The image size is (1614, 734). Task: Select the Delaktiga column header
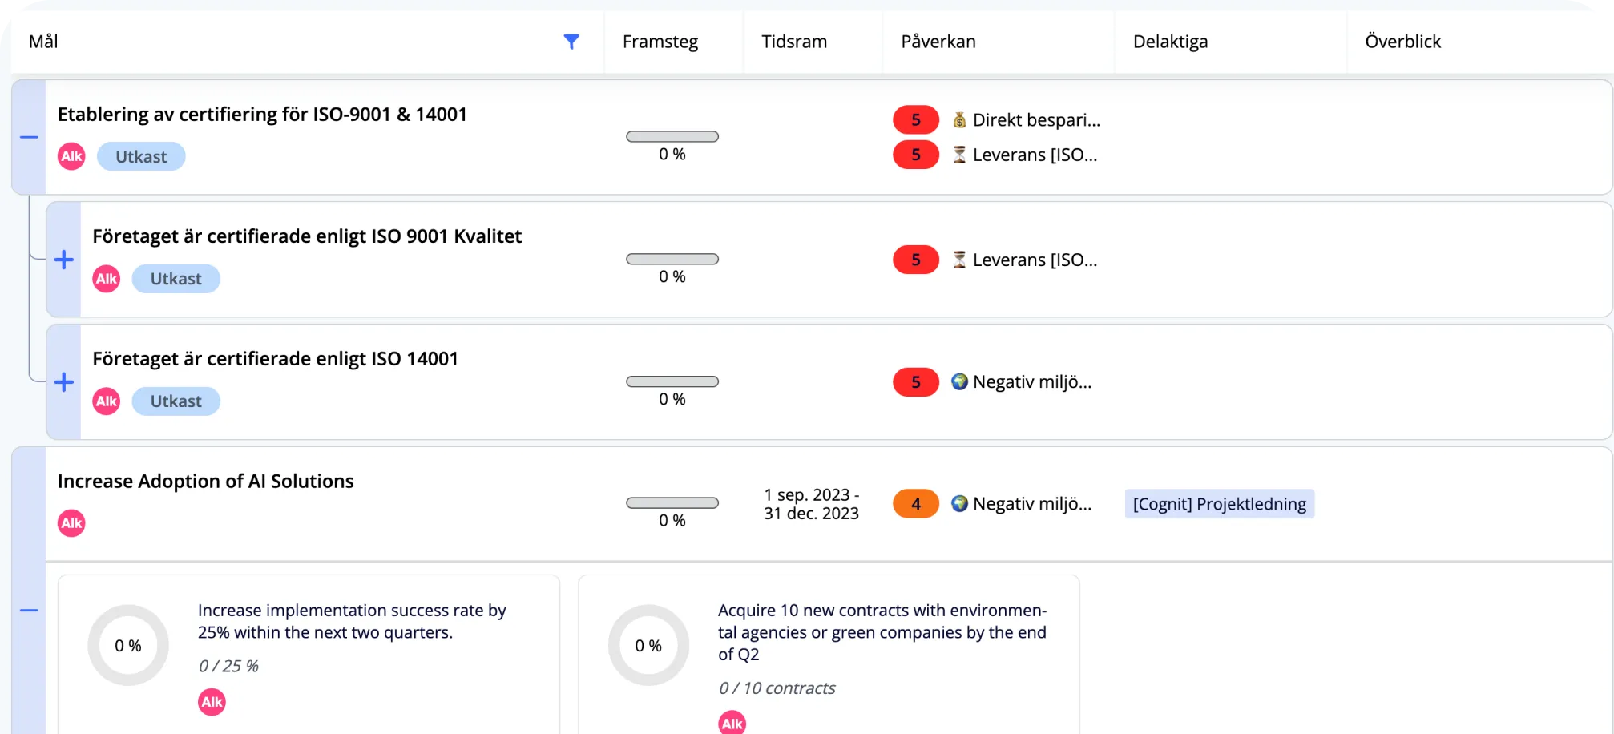tap(1171, 42)
